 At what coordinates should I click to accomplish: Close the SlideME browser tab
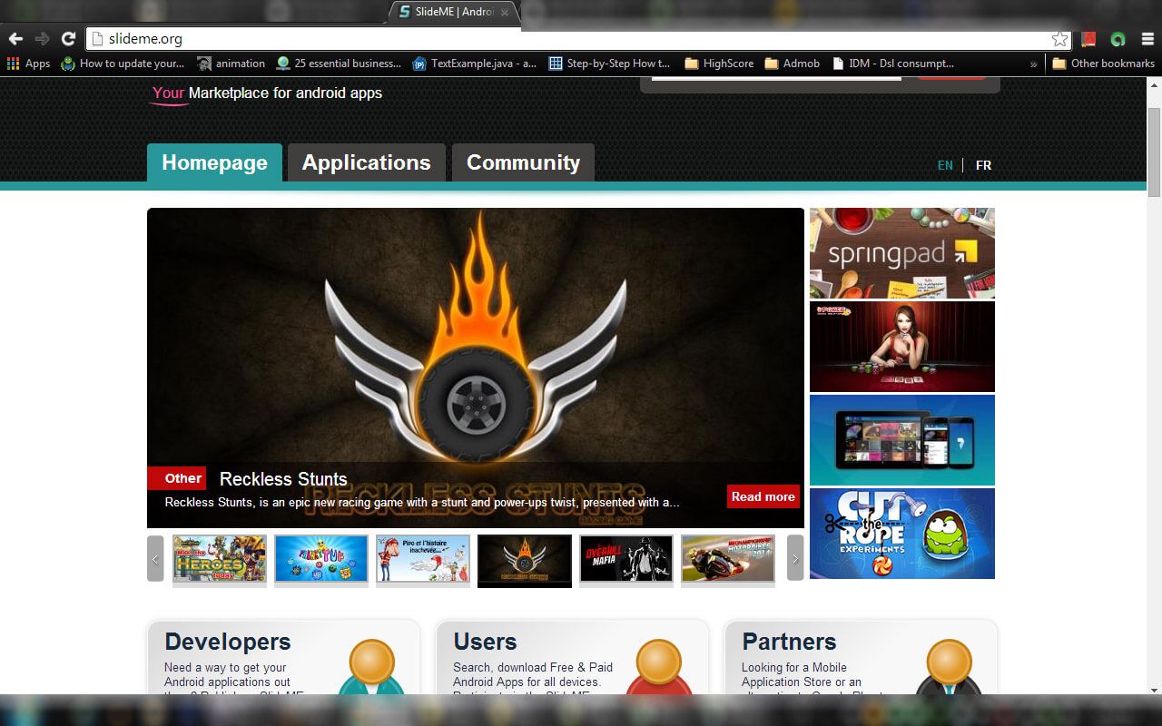pos(505,13)
